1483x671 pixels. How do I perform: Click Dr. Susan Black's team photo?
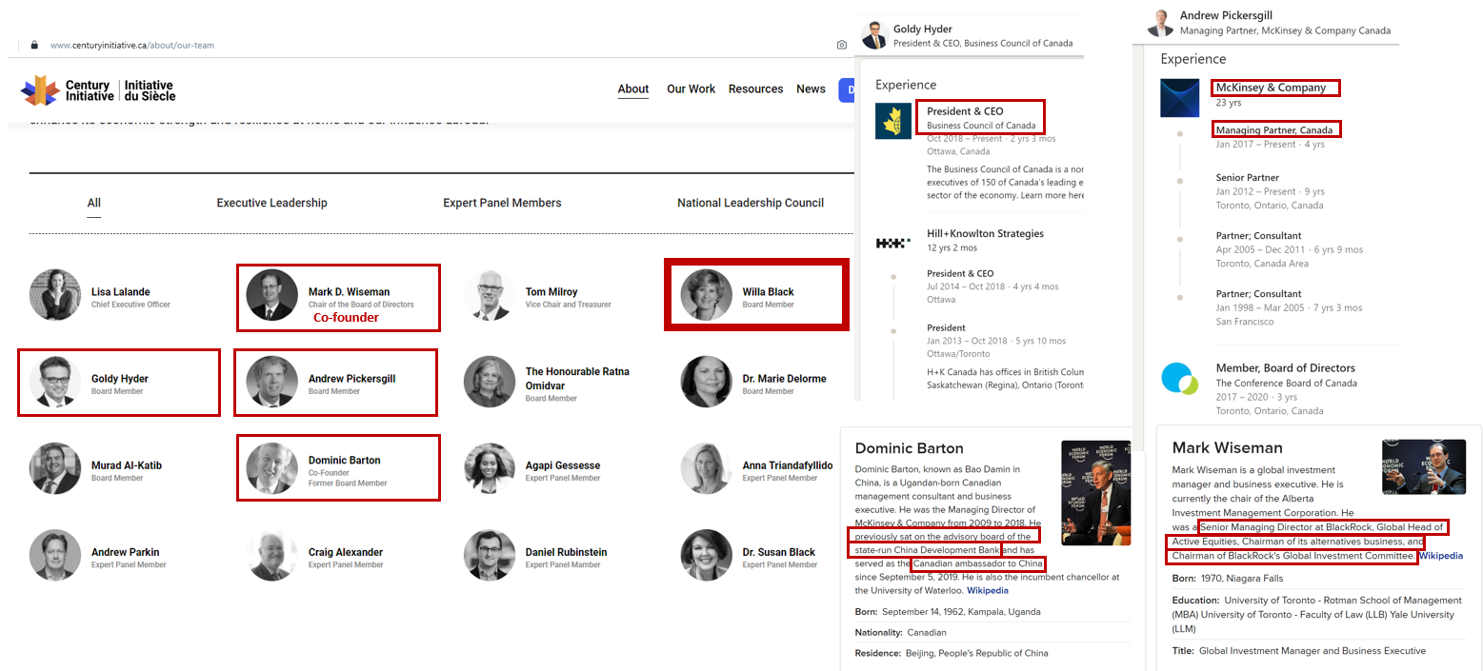(707, 555)
